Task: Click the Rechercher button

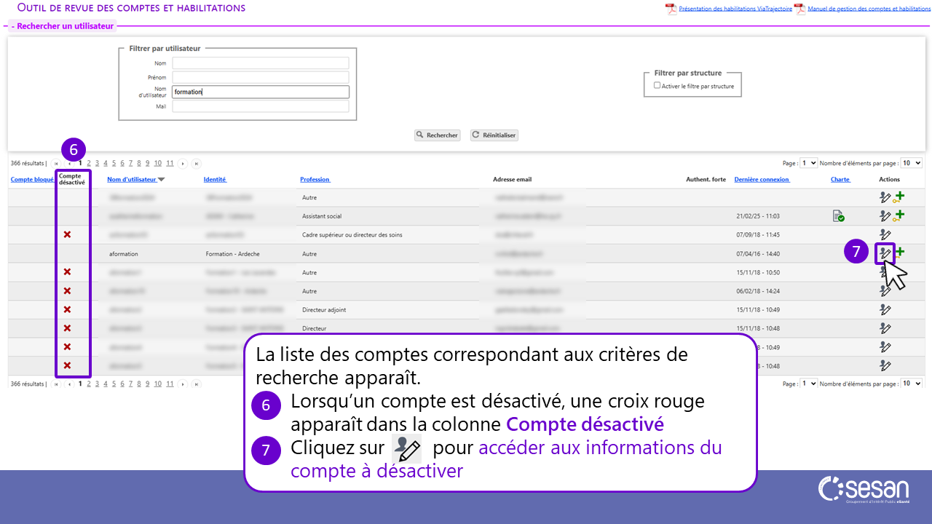Action: click(437, 135)
